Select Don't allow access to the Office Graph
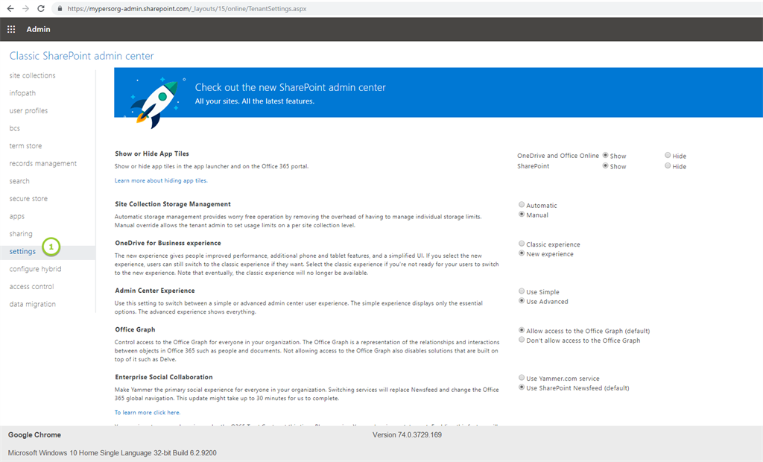This screenshot has width=763, height=462. (x=522, y=339)
